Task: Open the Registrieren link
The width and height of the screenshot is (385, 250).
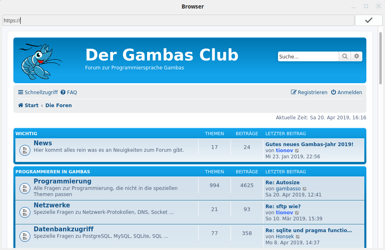Action: [x=309, y=92]
